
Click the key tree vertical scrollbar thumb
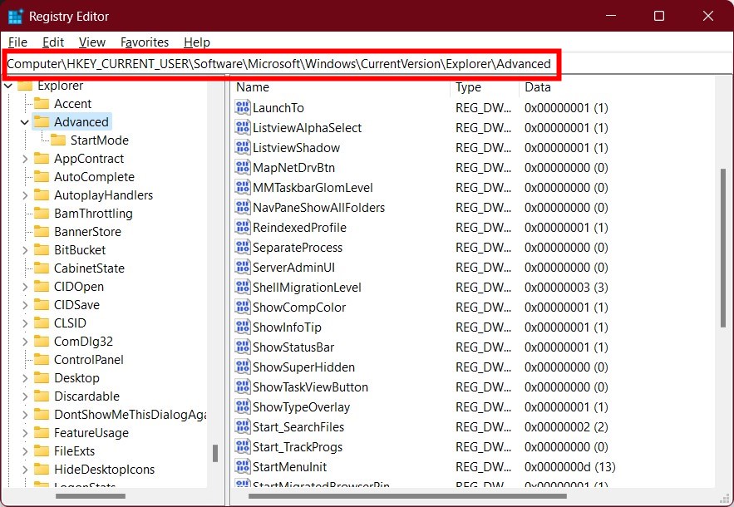[215, 453]
